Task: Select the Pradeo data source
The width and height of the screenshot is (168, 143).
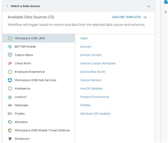Action: click(x=39, y=114)
